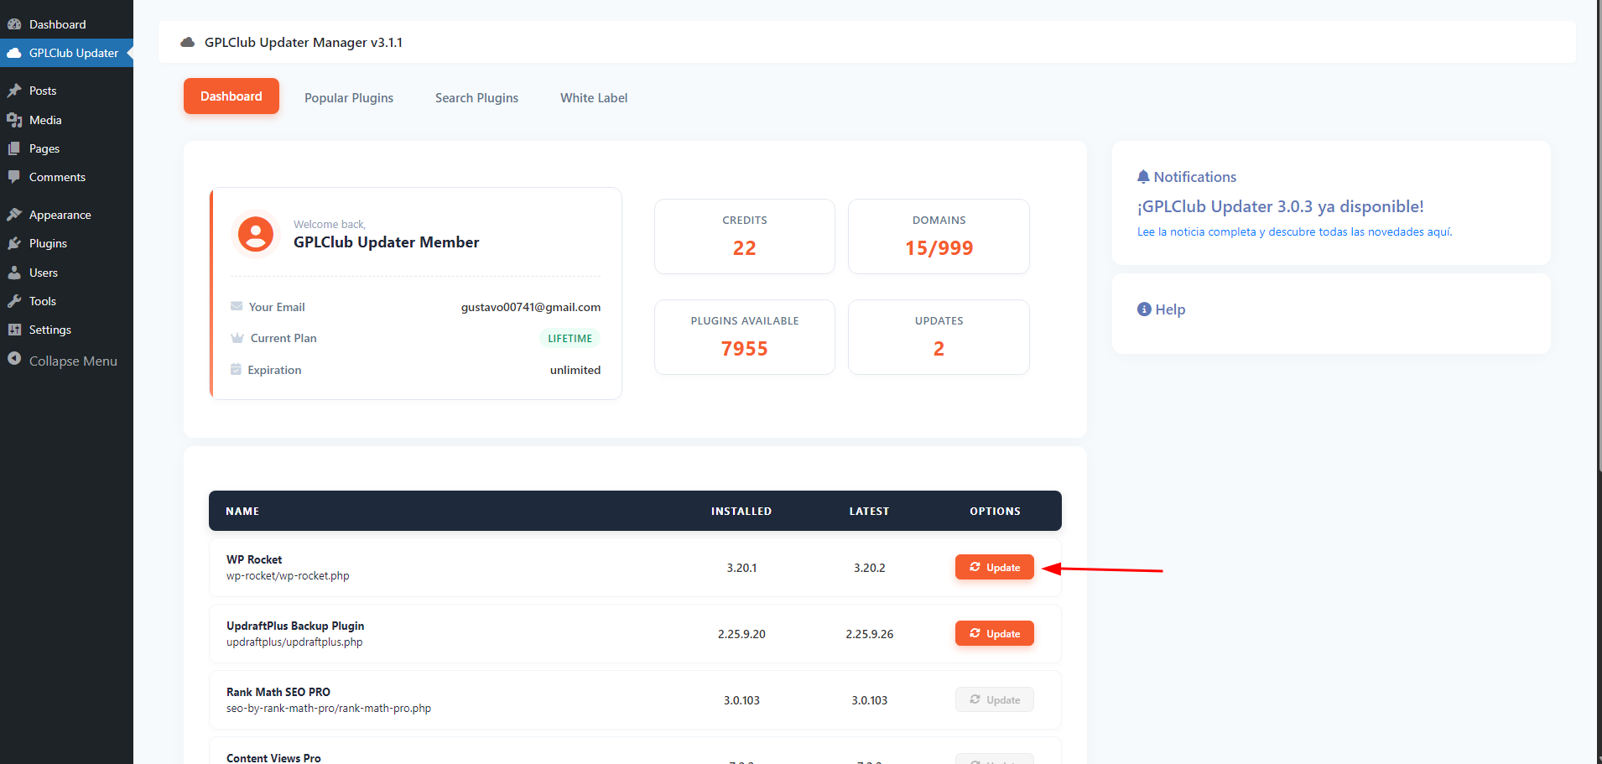Click the Collapse Menu arrow icon
The height and width of the screenshot is (764, 1602).
tap(14, 359)
